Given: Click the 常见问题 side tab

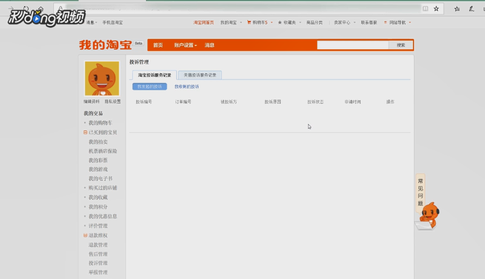Looking at the screenshot, I should pos(420,192).
